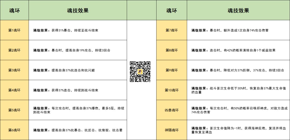The width and height of the screenshot is (290, 140).
Task: Select the 神赐魂环 cell
Action: [172, 130]
